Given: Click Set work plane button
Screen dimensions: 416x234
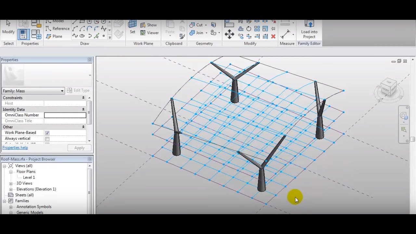Looking at the screenshot, I should [133, 27].
